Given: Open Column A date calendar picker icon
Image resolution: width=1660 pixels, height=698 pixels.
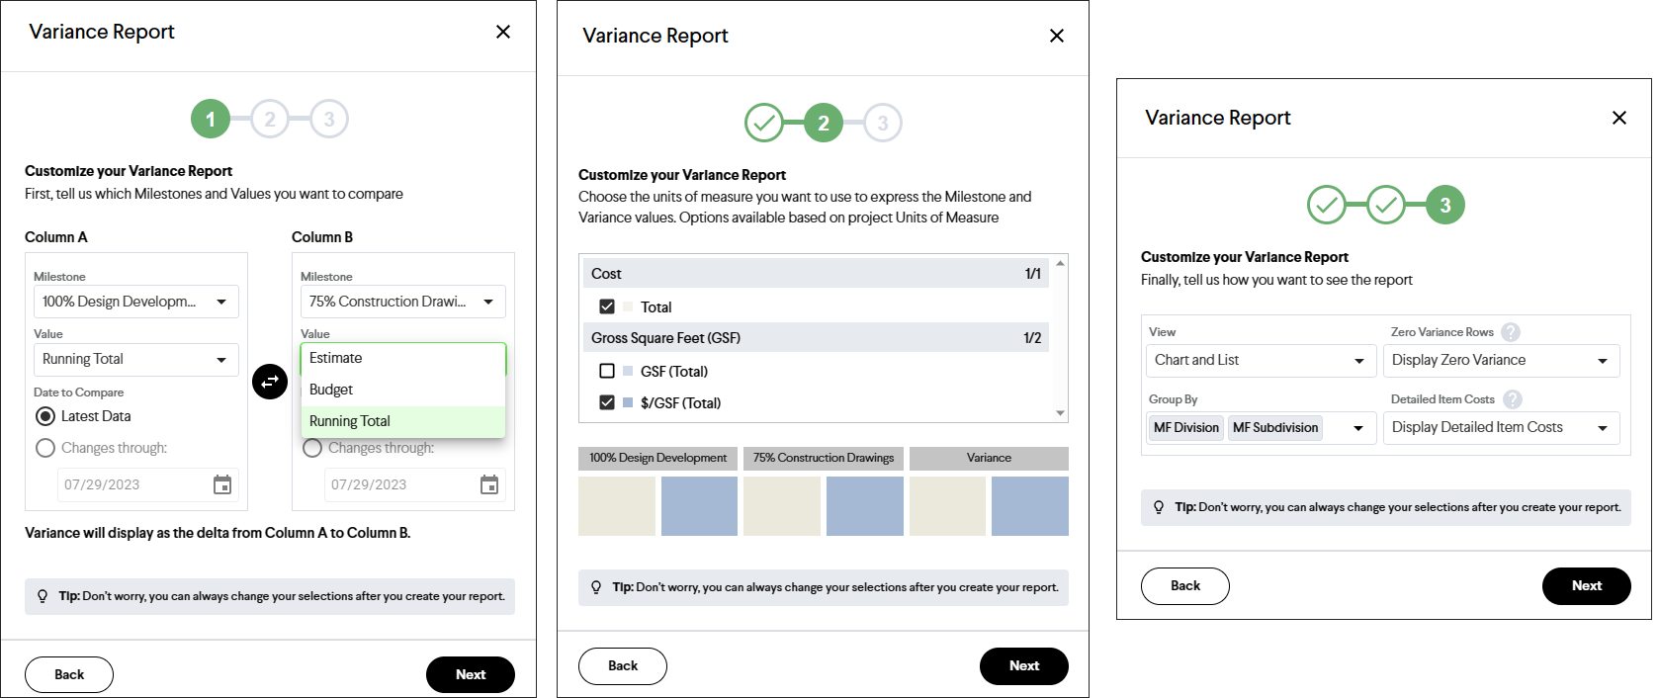Looking at the screenshot, I should (222, 484).
